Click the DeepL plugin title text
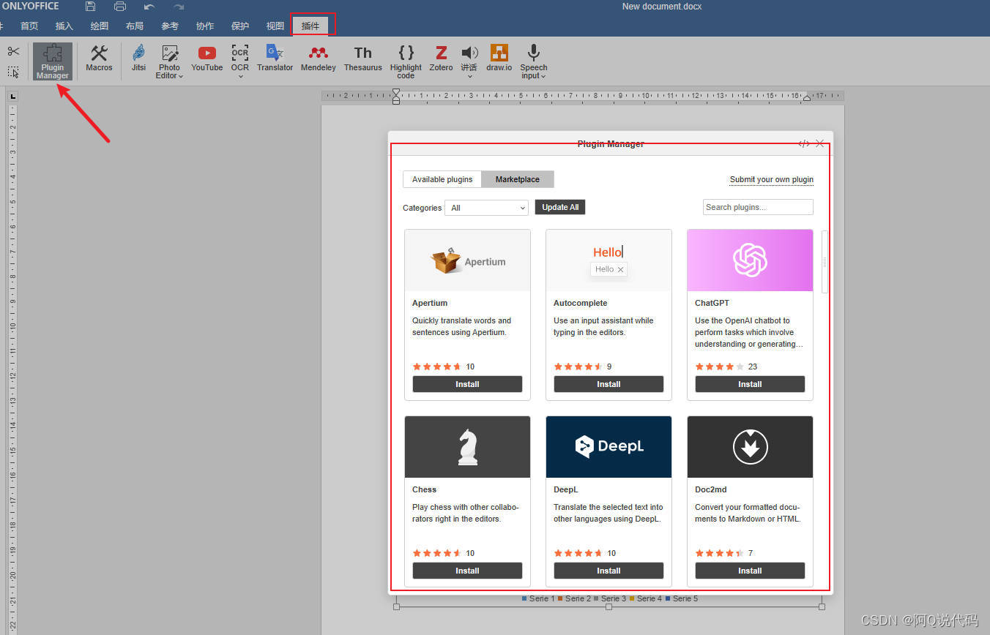This screenshot has height=635, width=990. click(566, 489)
